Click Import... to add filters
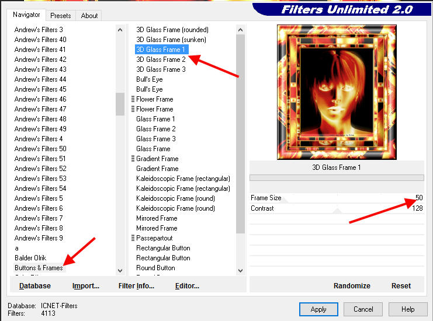Screen dimensions: 433x321 pos(86,286)
